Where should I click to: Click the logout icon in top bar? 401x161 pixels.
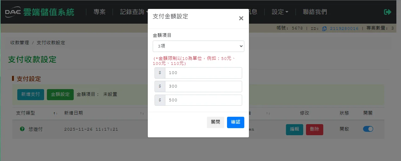coord(387,12)
